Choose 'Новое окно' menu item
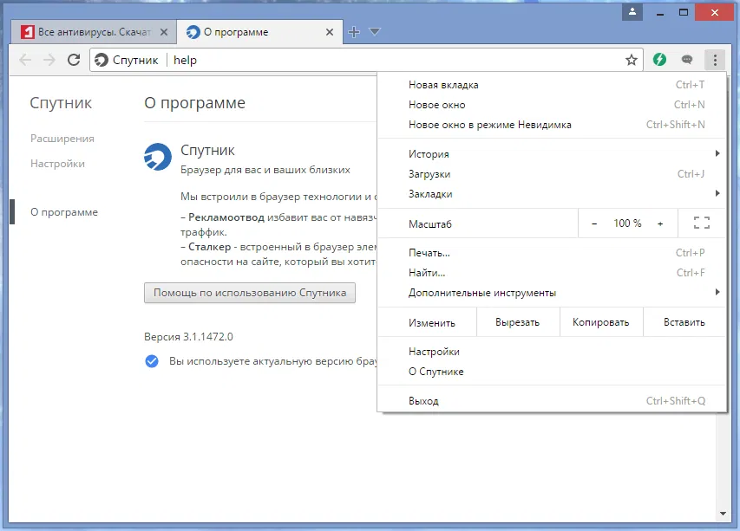This screenshot has height=531, width=740. click(x=552, y=105)
